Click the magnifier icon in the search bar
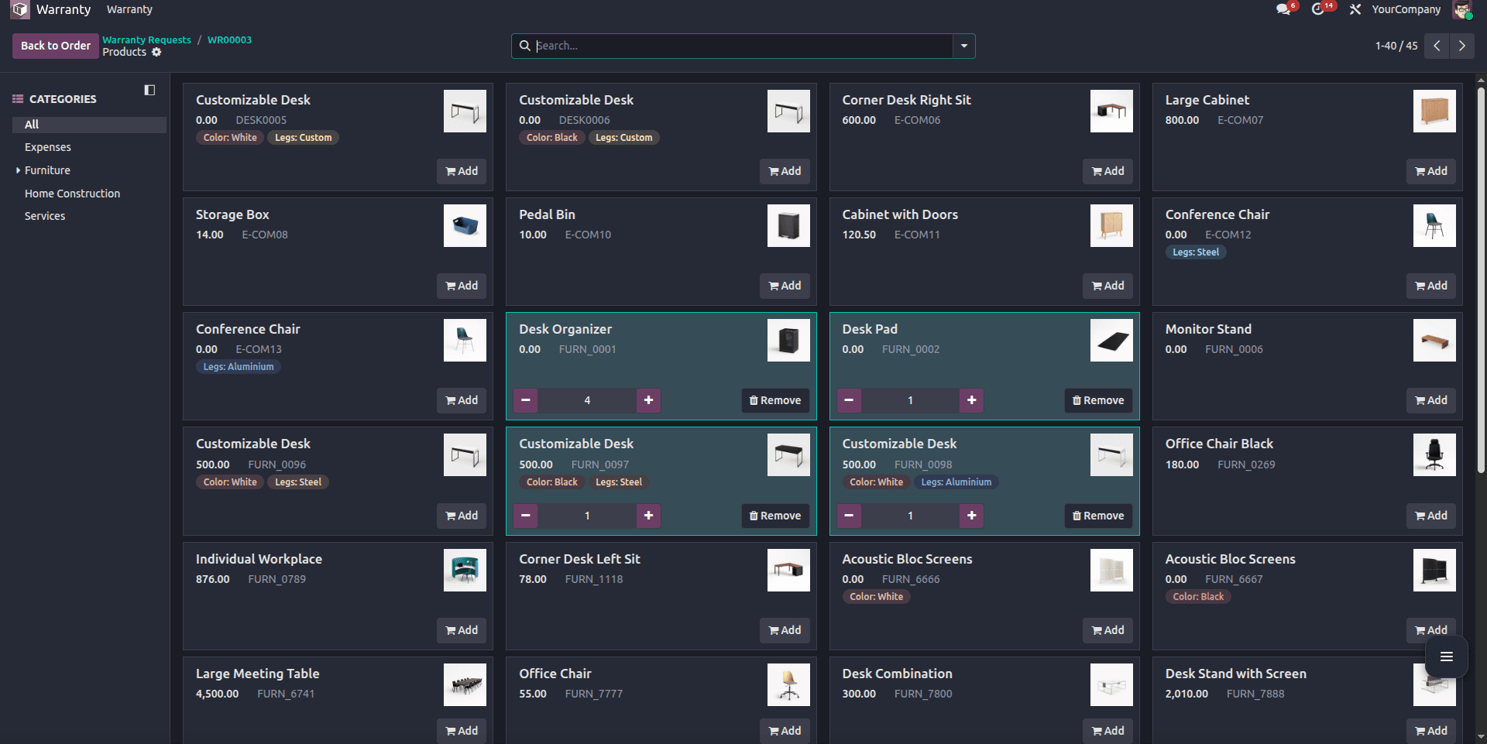Image resolution: width=1487 pixels, height=744 pixels. pyautogui.click(x=526, y=46)
